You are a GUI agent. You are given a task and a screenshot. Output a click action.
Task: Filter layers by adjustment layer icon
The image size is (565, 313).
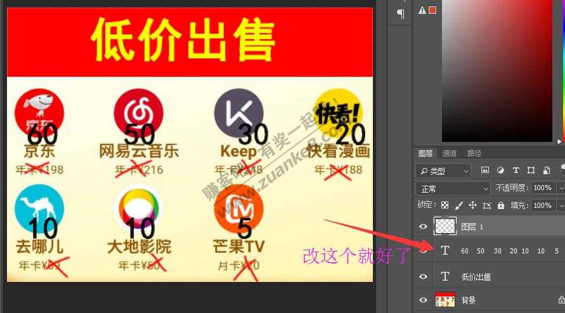pyautogui.click(x=500, y=170)
